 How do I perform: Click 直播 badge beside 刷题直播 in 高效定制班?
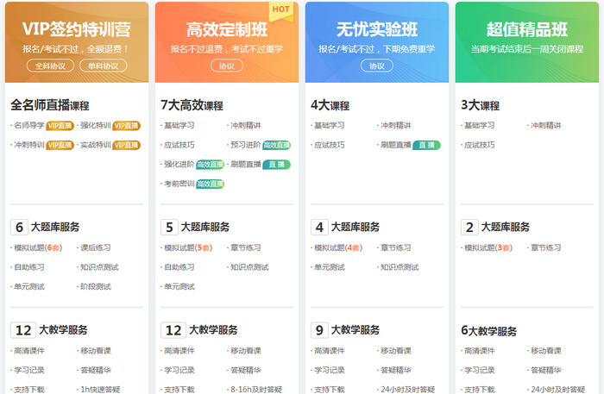[x=276, y=165]
